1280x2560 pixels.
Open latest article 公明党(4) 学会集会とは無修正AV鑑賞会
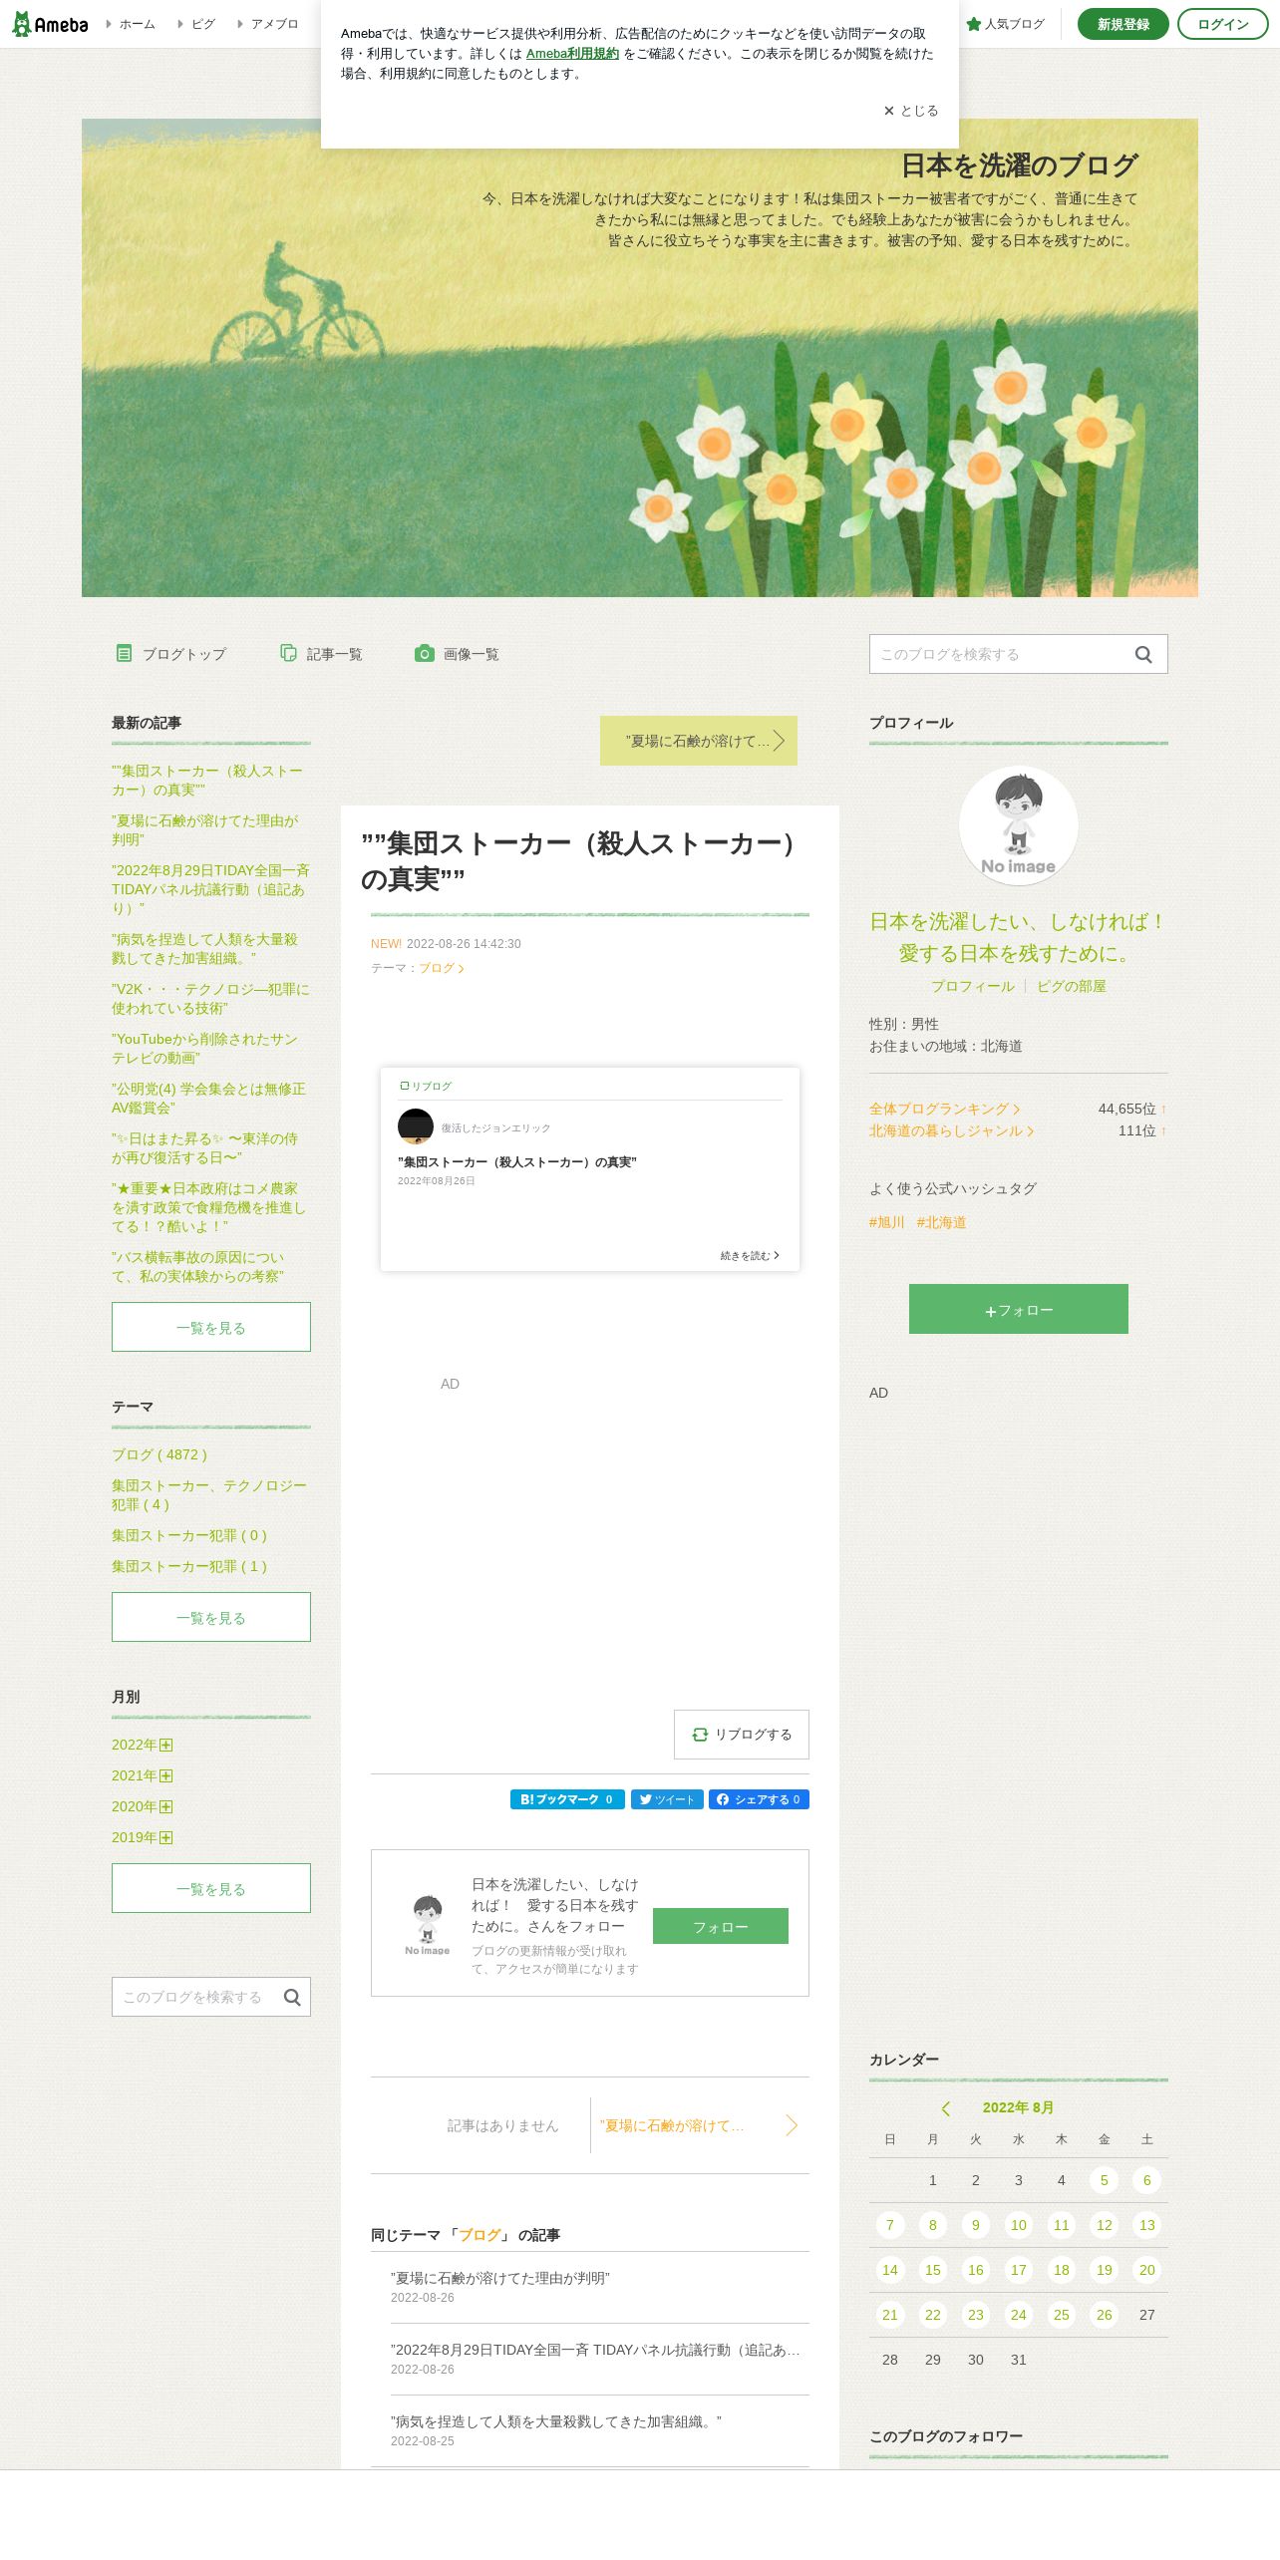click(208, 1098)
